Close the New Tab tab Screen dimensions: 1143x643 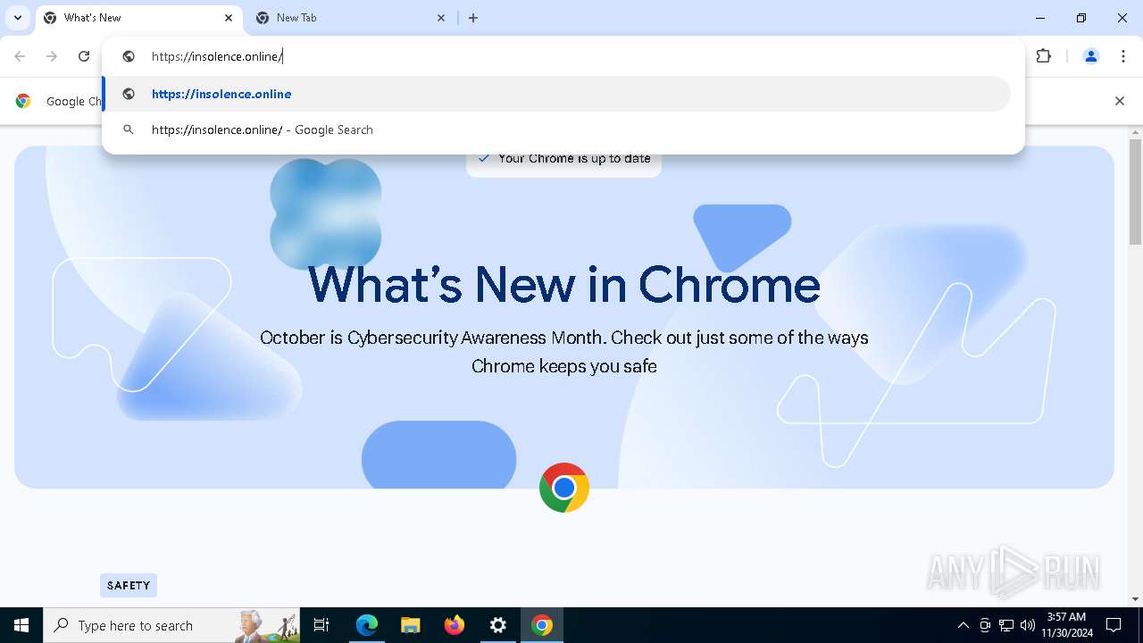click(441, 18)
